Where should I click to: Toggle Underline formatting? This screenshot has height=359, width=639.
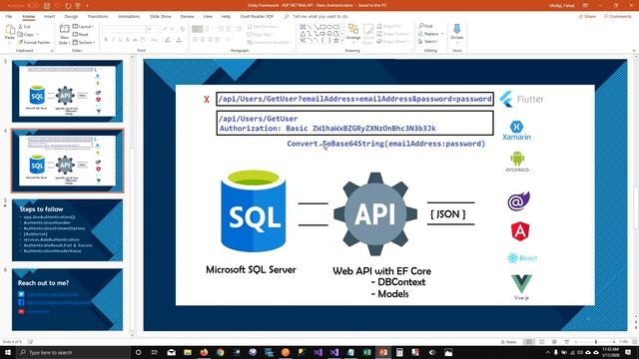pyautogui.click(x=120, y=40)
